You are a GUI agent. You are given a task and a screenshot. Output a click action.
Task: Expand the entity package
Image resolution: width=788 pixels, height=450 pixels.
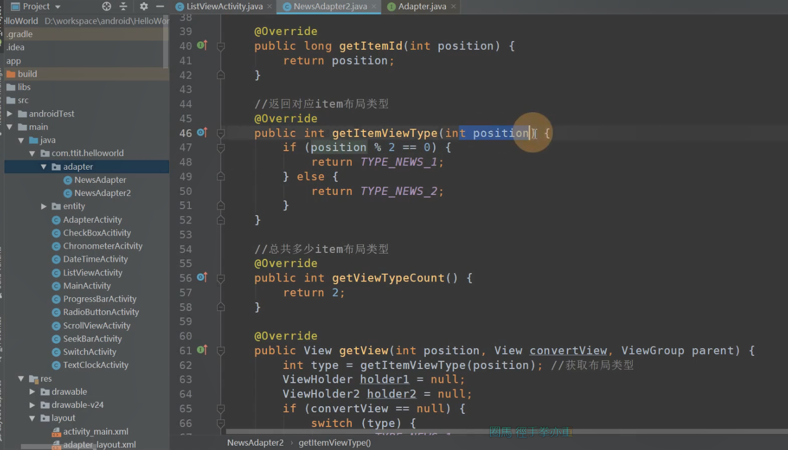pyautogui.click(x=44, y=206)
